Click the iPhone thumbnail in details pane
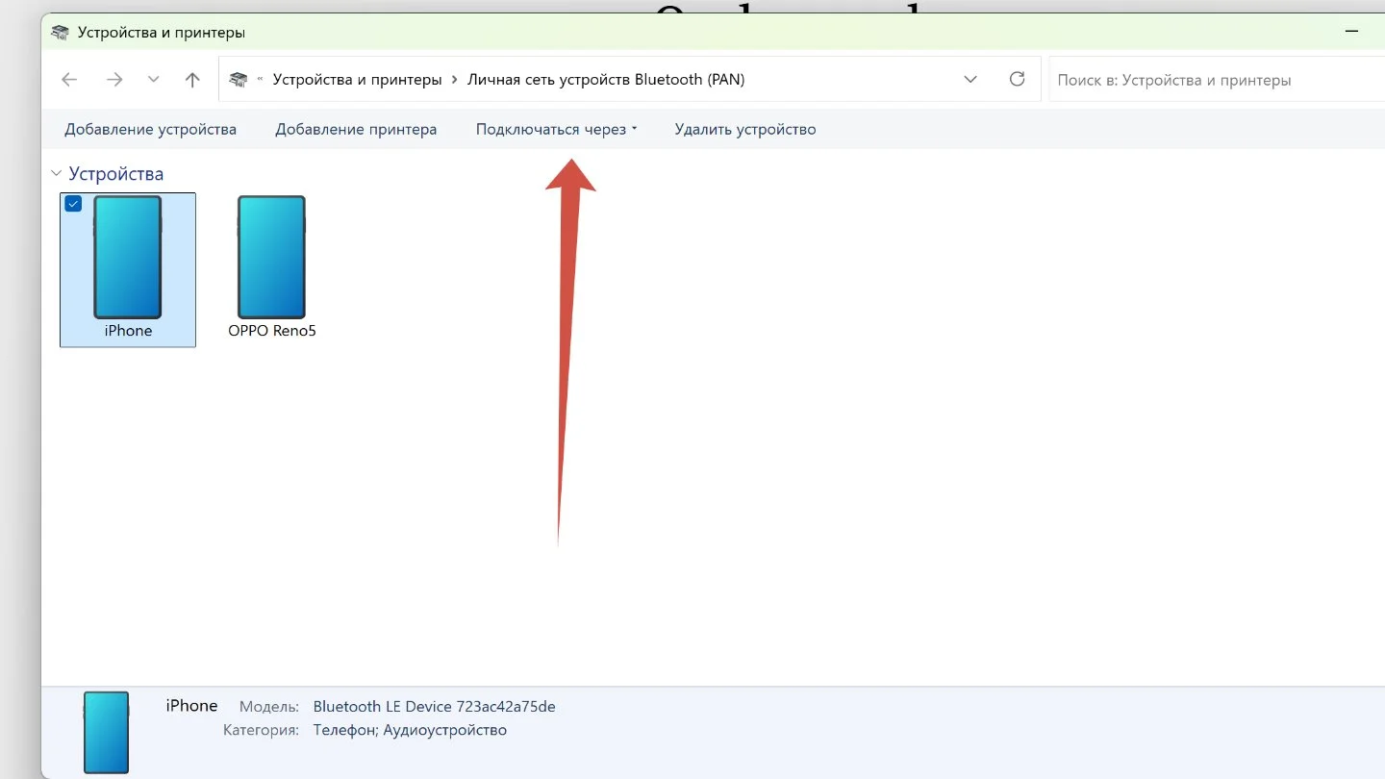Image resolution: width=1385 pixels, height=779 pixels. [106, 732]
